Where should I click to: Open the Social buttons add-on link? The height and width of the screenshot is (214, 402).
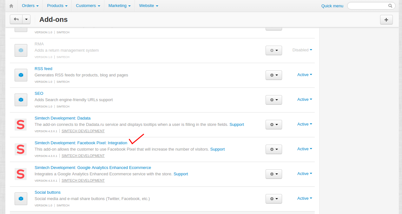(48, 192)
